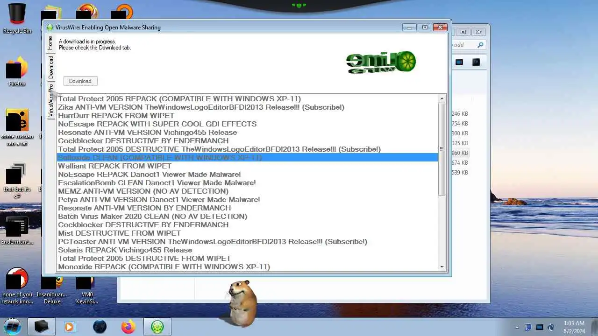Screen dimensions: 598x336
Task: Minimize the VirusWire window
Action: tap(409, 28)
